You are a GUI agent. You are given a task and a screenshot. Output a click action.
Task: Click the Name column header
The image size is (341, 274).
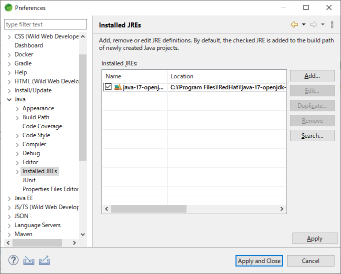click(x=134, y=76)
